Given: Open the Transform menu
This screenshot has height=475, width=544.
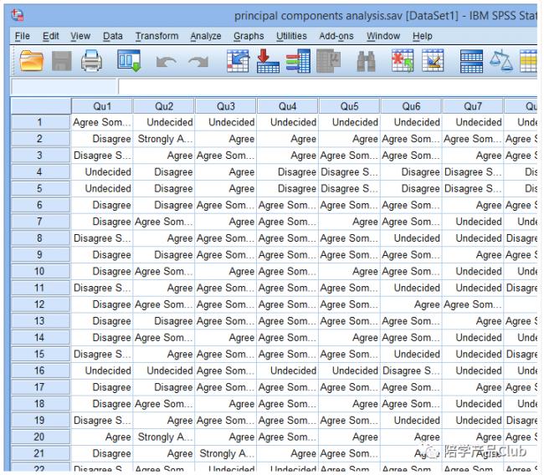Looking at the screenshot, I should [157, 36].
